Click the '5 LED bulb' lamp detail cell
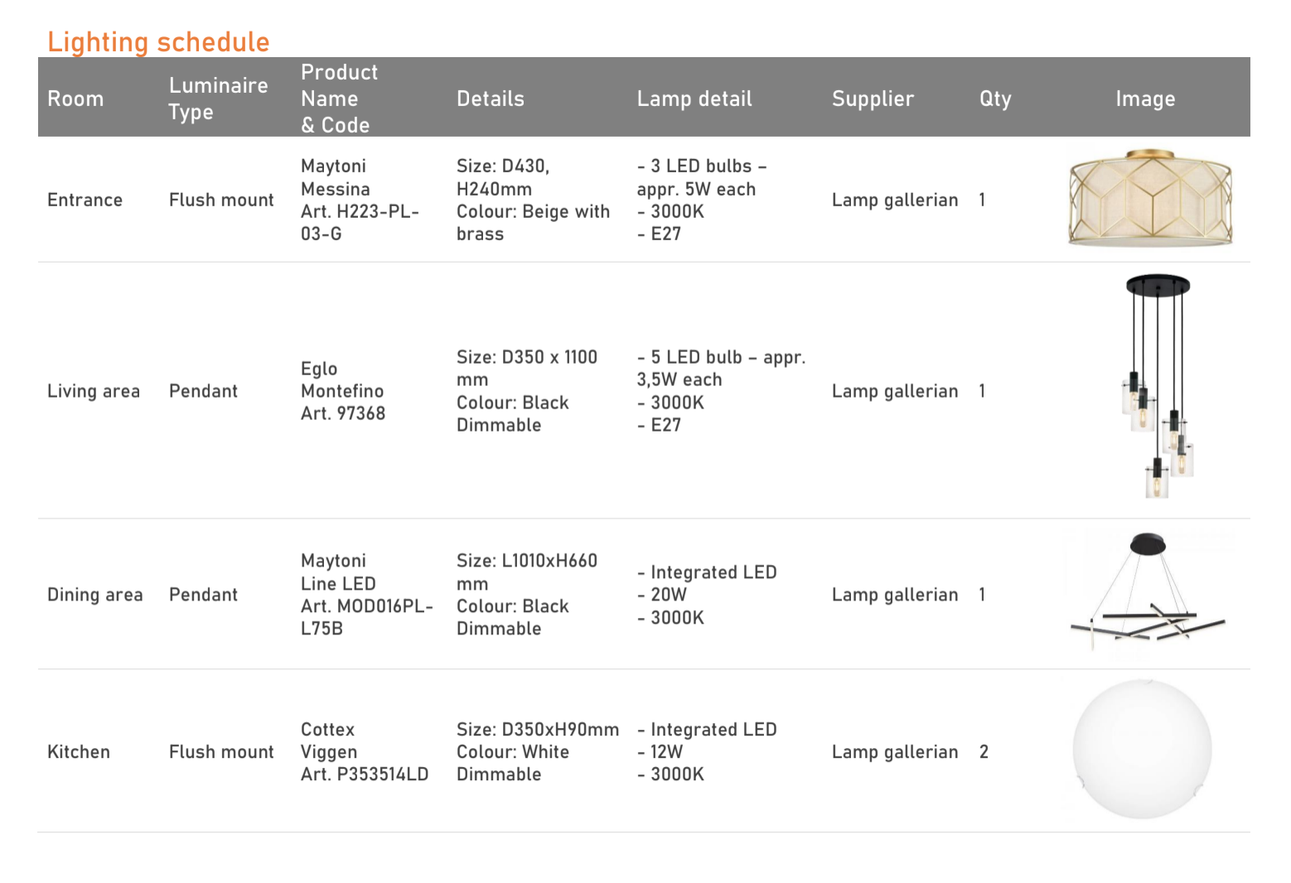Image resolution: width=1291 pixels, height=883 pixels. click(x=721, y=391)
